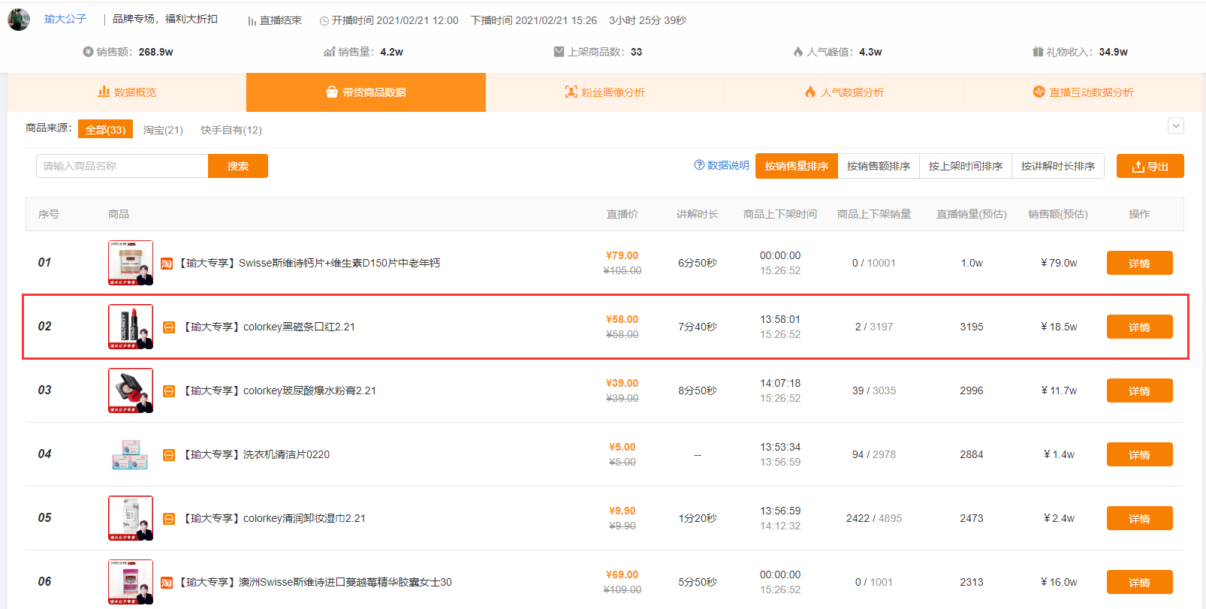1206x609 pixels.
Task: Click the 销售量 chart icon
Action: pos(329,52)
